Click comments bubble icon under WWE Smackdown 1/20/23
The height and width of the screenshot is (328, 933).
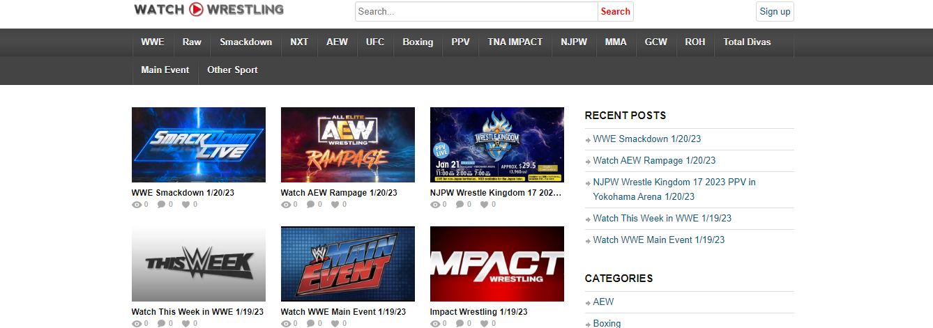161,205
